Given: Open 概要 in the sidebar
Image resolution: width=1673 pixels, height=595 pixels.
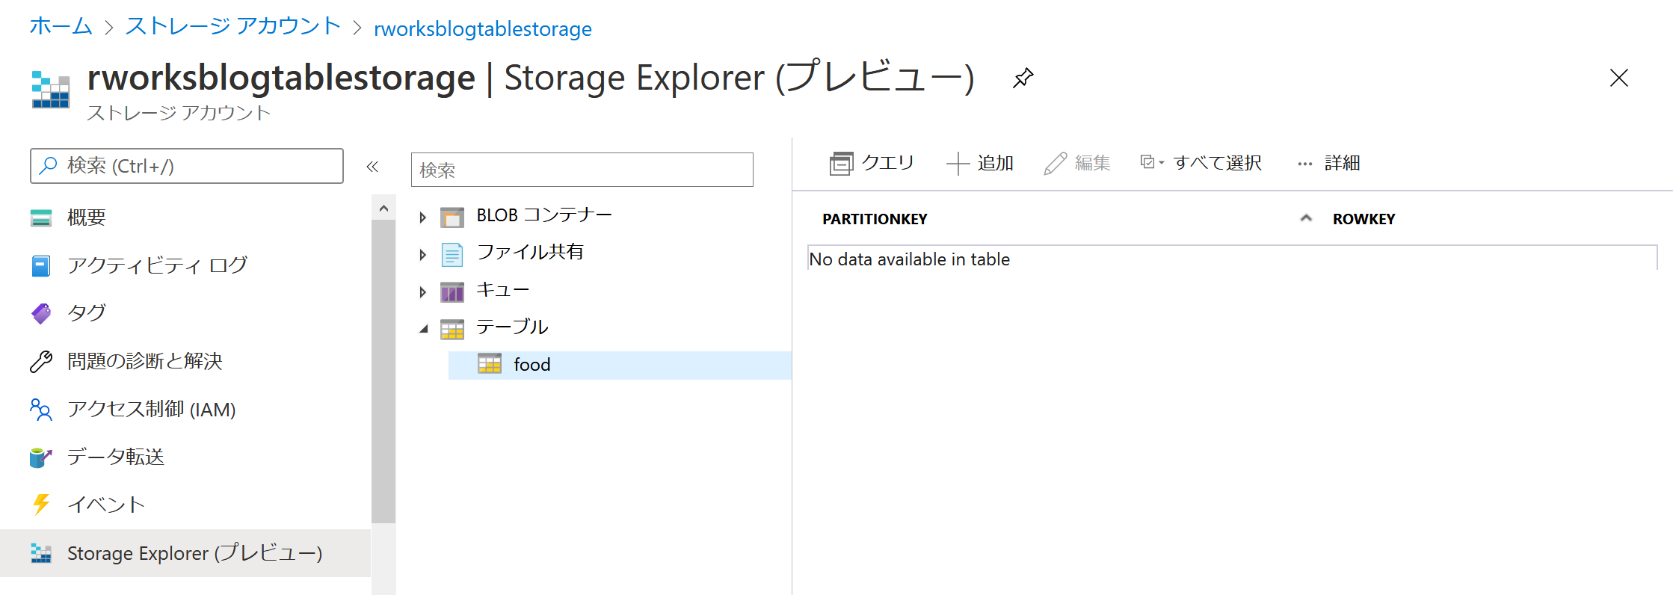Looking at the screenshot, I should click(86, 218).
